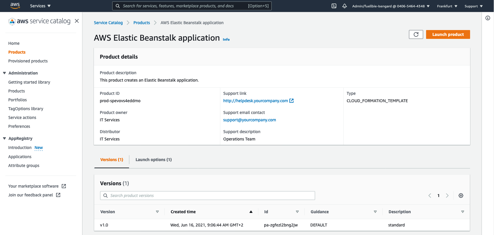Click Service Catalog breadcrumb link
Viewport: 494px width, 235px height.
point(108,23)
